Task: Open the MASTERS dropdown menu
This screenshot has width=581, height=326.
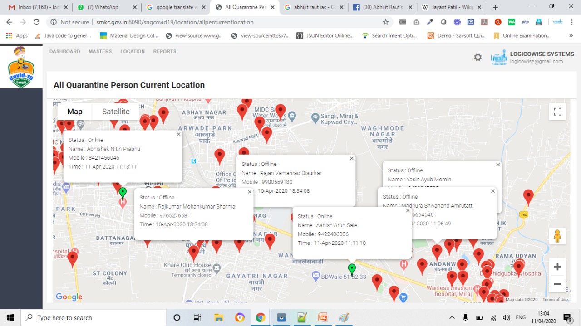Action: [x=100, y=51]
